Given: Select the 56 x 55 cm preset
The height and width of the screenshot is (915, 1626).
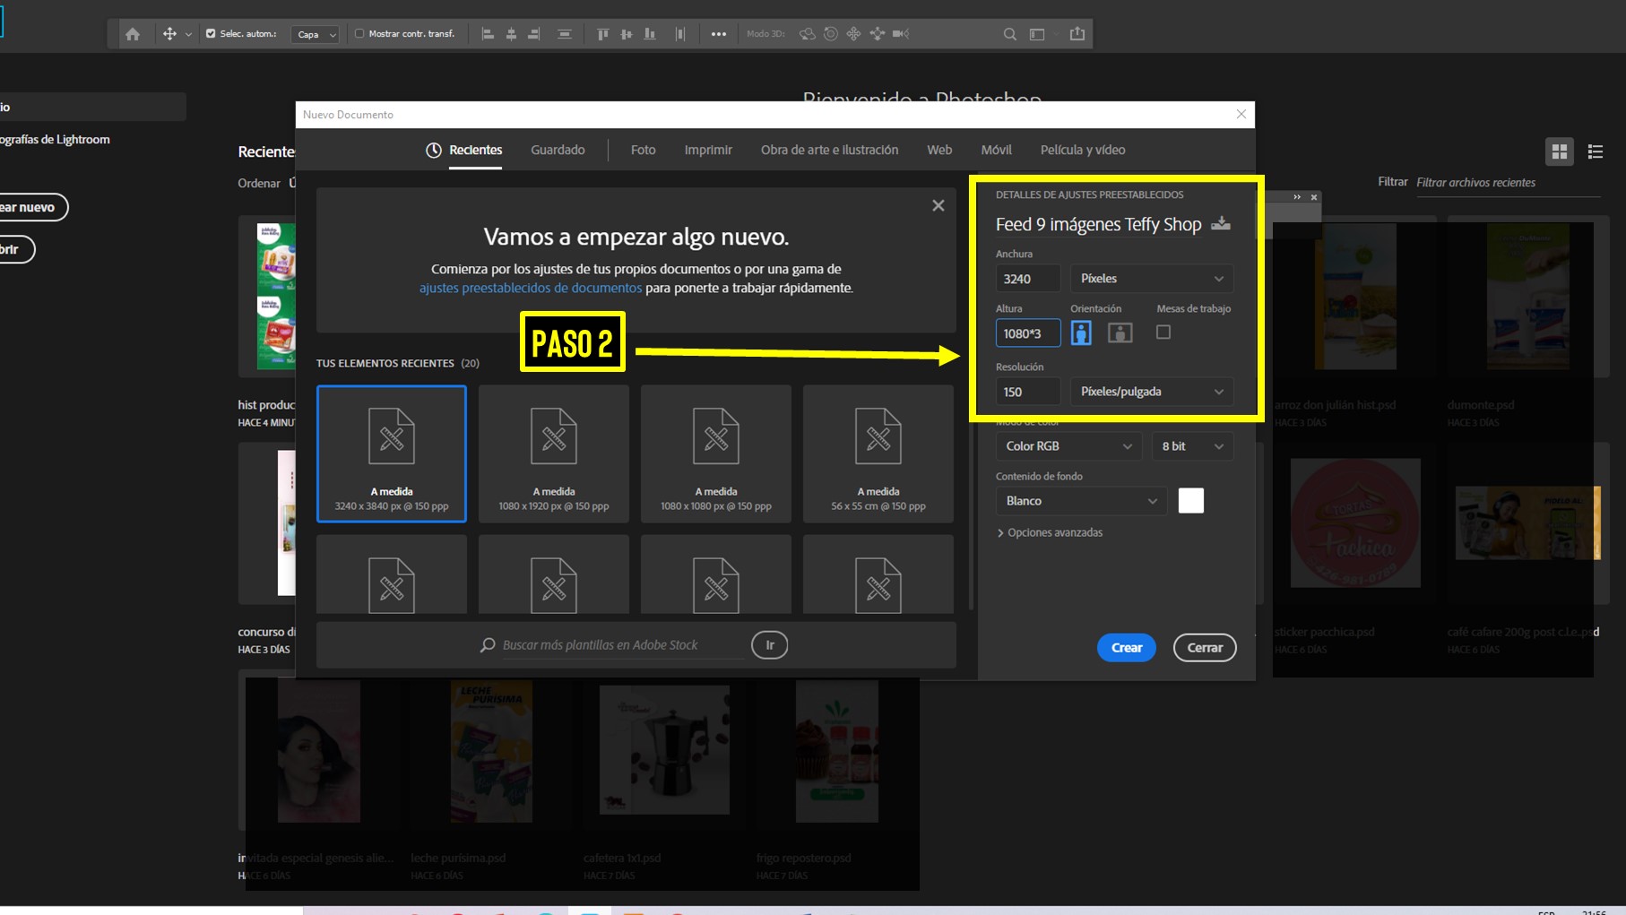Looking at the screenshot, I should 878,453.
